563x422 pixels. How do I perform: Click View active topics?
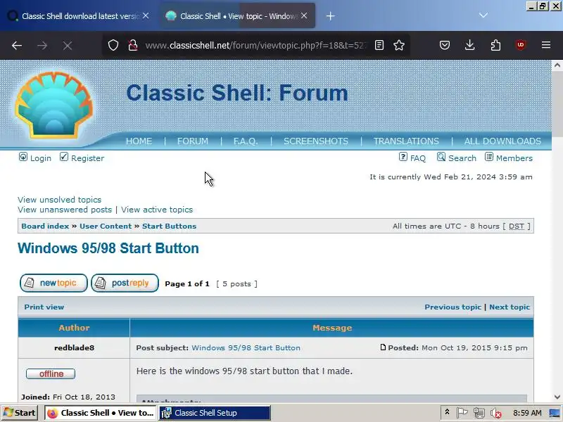(157, 210)
